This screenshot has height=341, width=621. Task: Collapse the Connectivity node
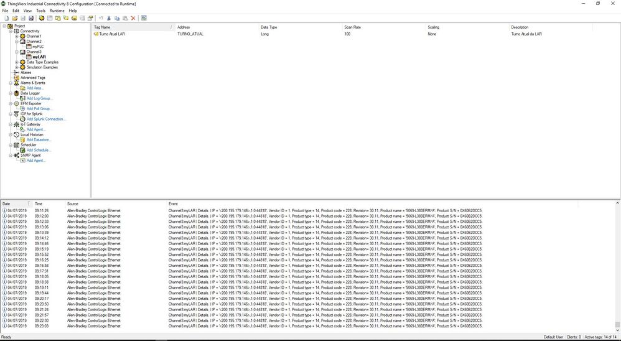[11, 31]
